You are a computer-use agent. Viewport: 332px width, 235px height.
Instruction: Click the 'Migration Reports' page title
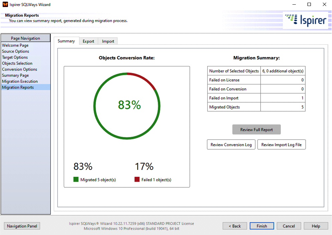pos(22,15)
